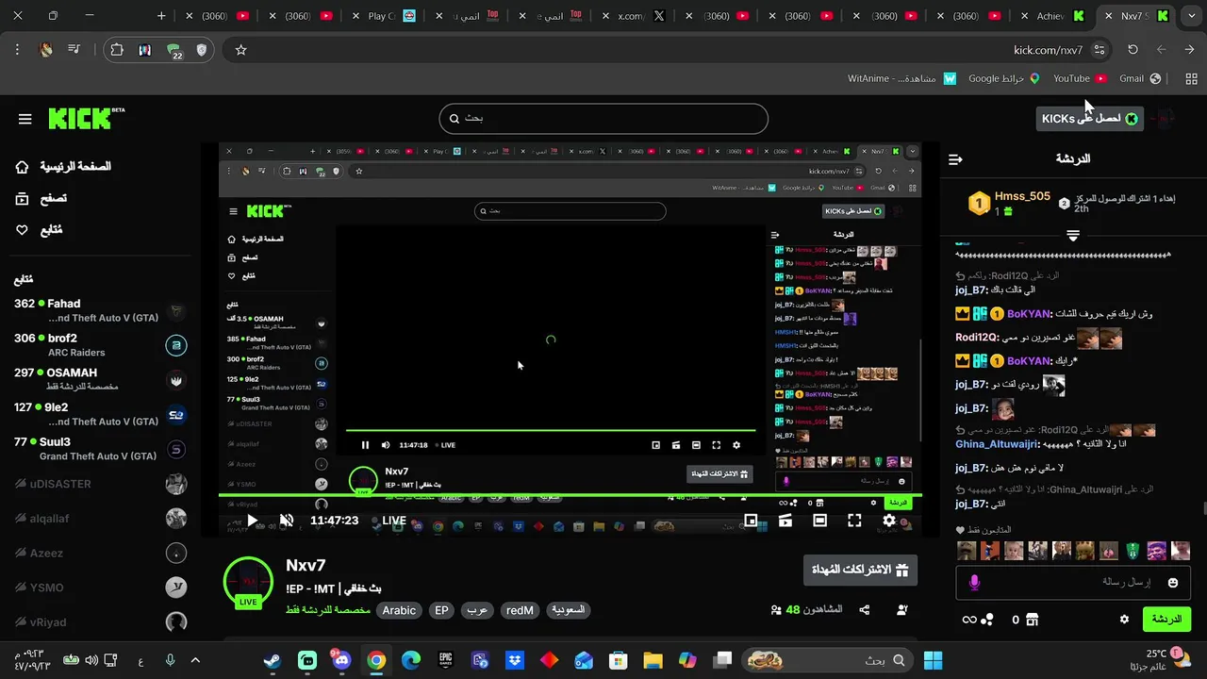Open followed channel 9le2 in sidebar

point(99,414)
